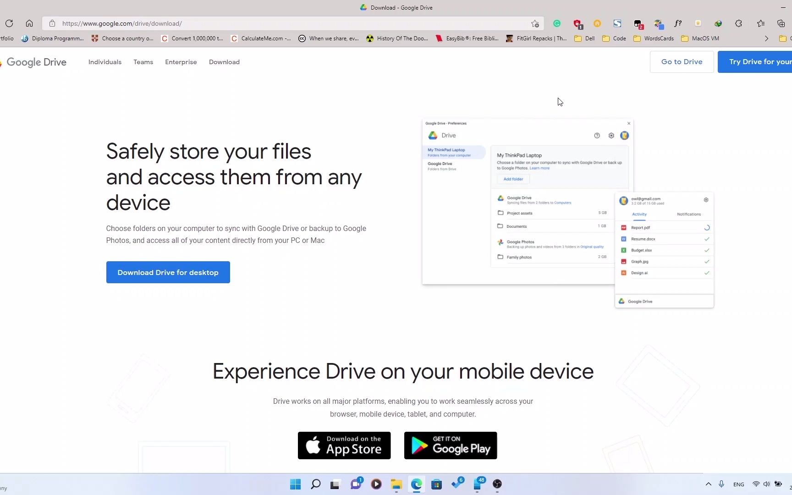Open the media player taskbar icon
This screenshot has height=495, width=792.
click(376, 484)
